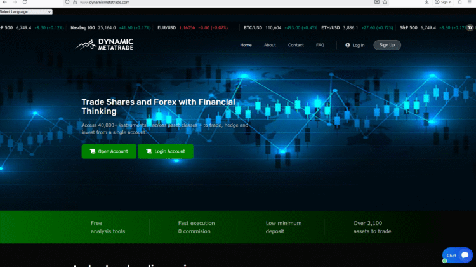This screenshot has width=476, height=267.
Task: Click the user icon beside Log In
Action: [x=348, y=45]
